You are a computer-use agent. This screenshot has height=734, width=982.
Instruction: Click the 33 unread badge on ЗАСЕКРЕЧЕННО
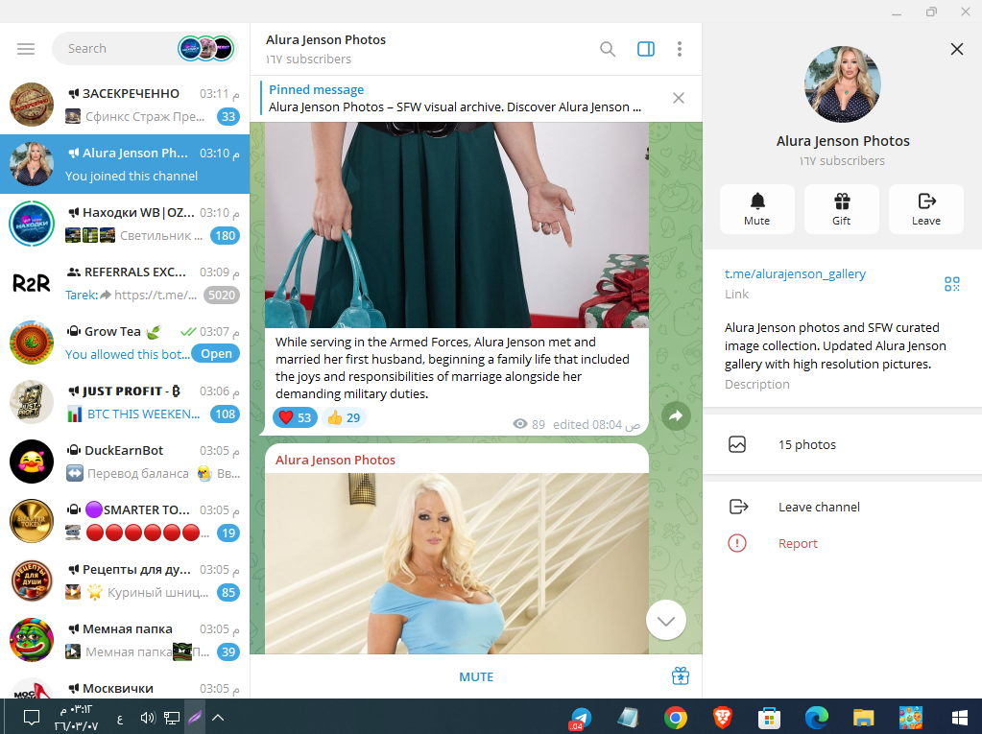click(228, 116)
